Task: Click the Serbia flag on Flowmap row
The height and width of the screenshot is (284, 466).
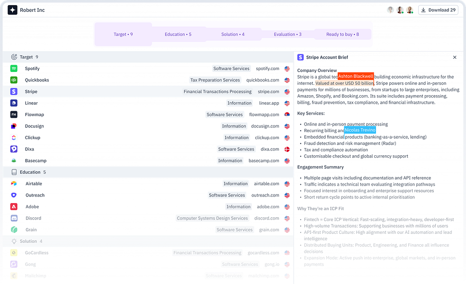Action: coord(287,115)
